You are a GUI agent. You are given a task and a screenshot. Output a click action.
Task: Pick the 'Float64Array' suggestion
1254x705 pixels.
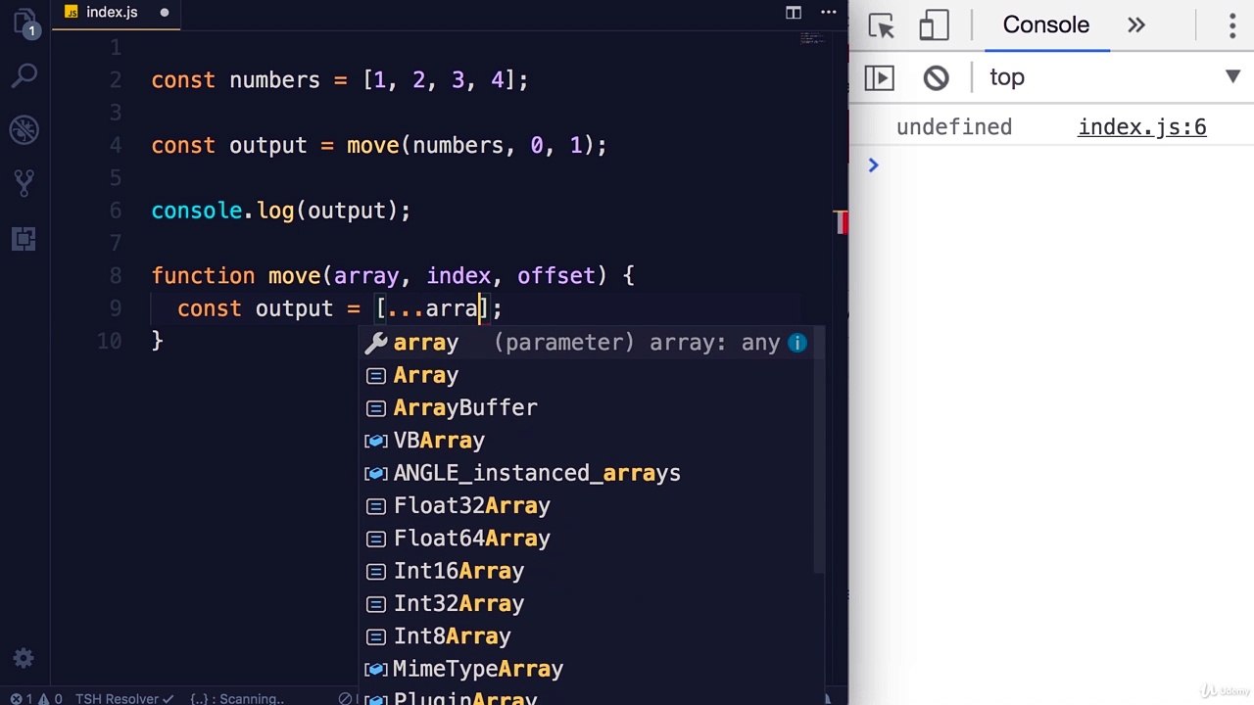585,539
